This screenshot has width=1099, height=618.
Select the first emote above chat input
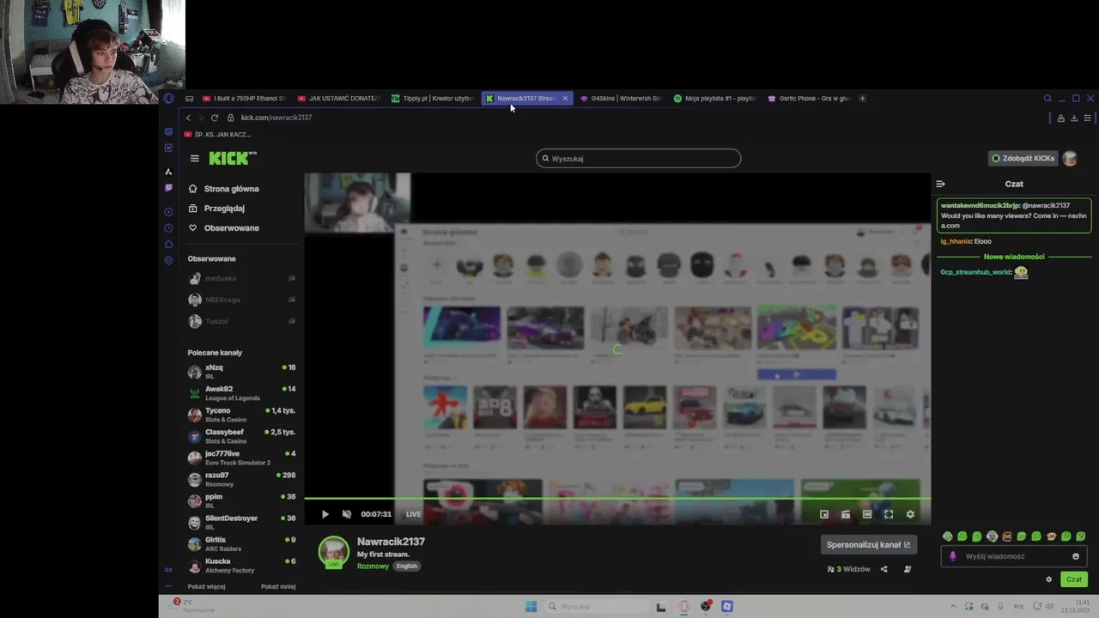pyautogui.click(x=948, y=536)
